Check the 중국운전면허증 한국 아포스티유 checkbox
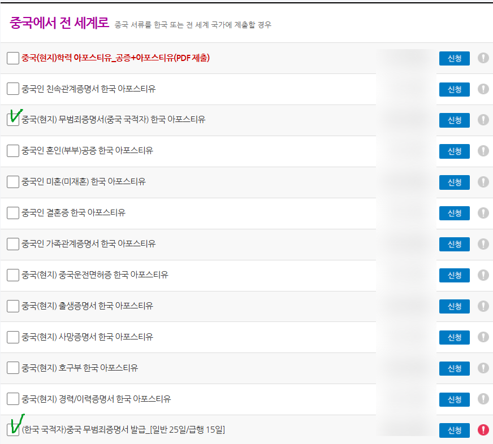 pyautogui.click(x=13, y=275)
